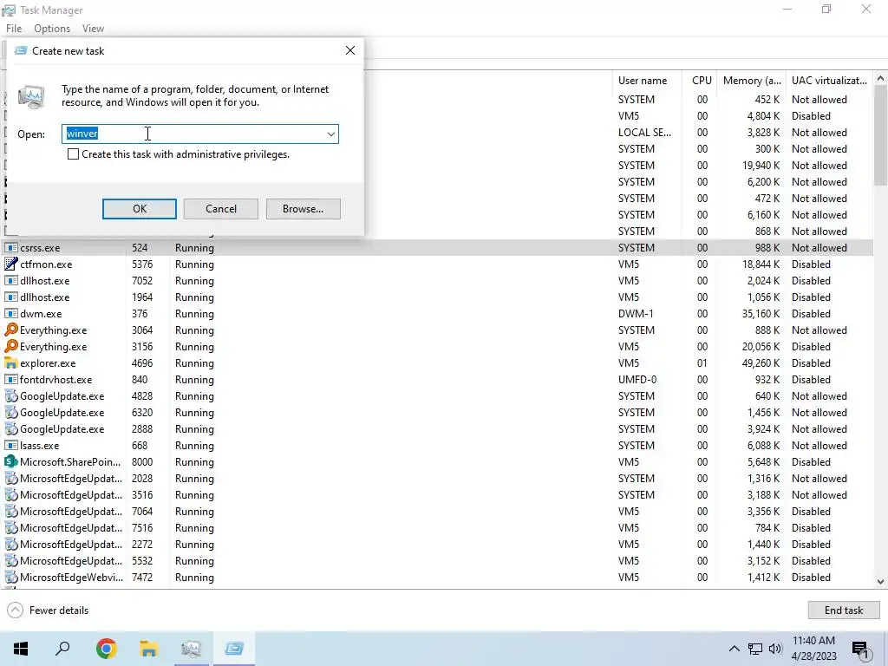
Task: Sort by the Memory column header
Action: tap(752, 81)
